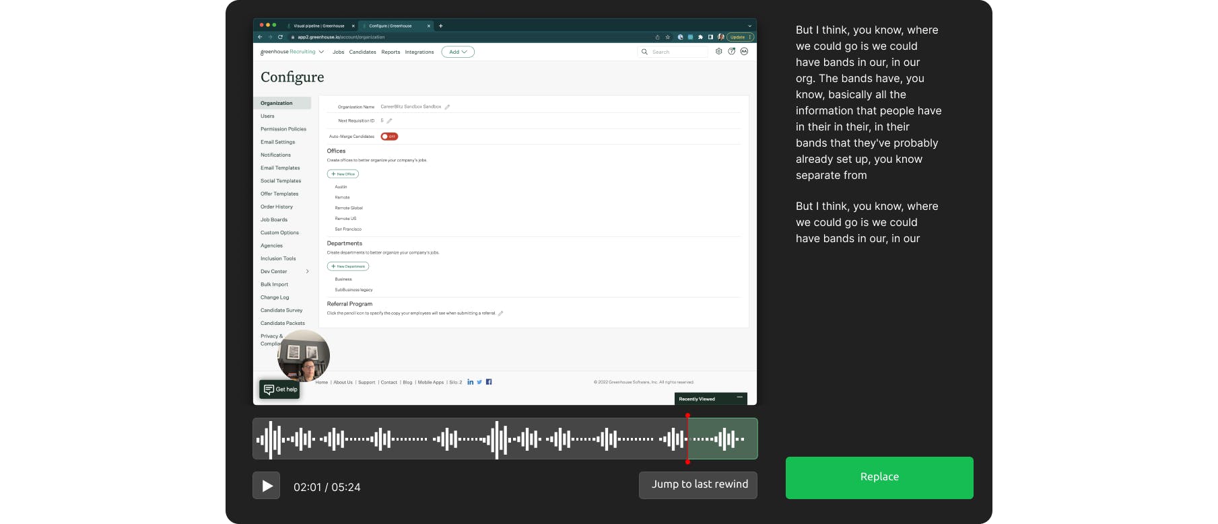
Task: Reload the page with the refresh icon
Action: 280,37
